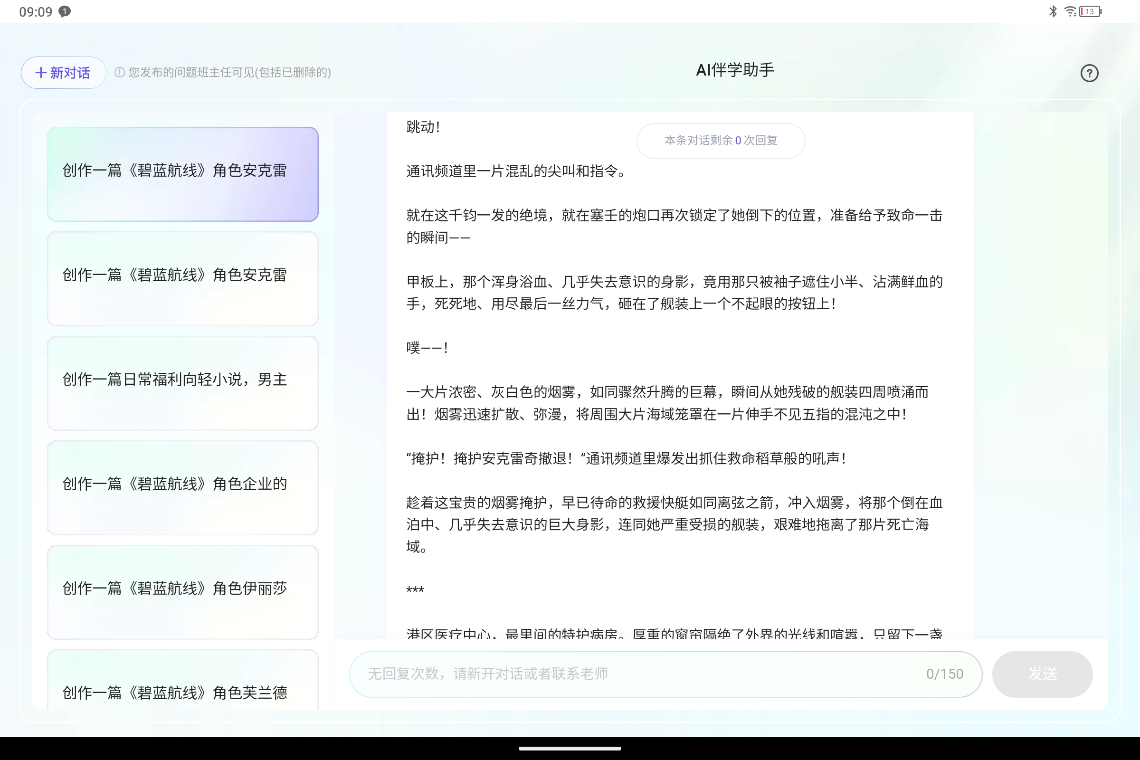Click the paragraph starting 通讯频道里一片混乱
The width and height of the screenshot is (1140, 760).
517,171
